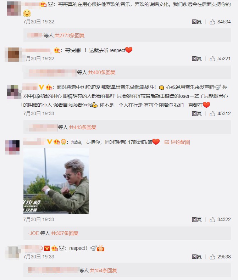Like the respect! comment with 29538 likes

coord(212,257)
